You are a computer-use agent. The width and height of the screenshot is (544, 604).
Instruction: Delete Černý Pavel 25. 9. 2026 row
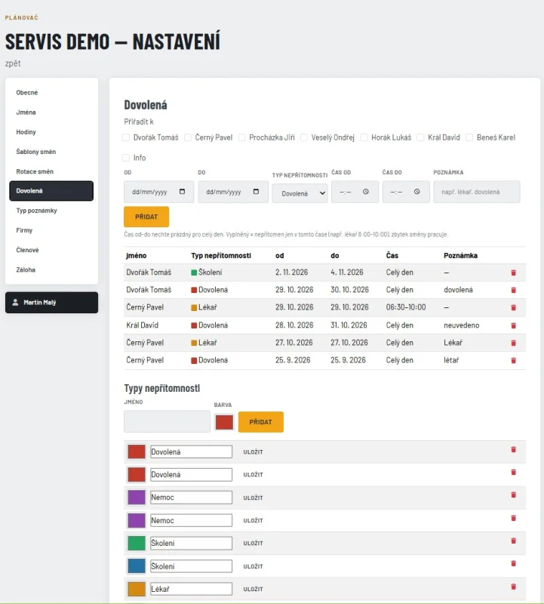coord(513,361)
